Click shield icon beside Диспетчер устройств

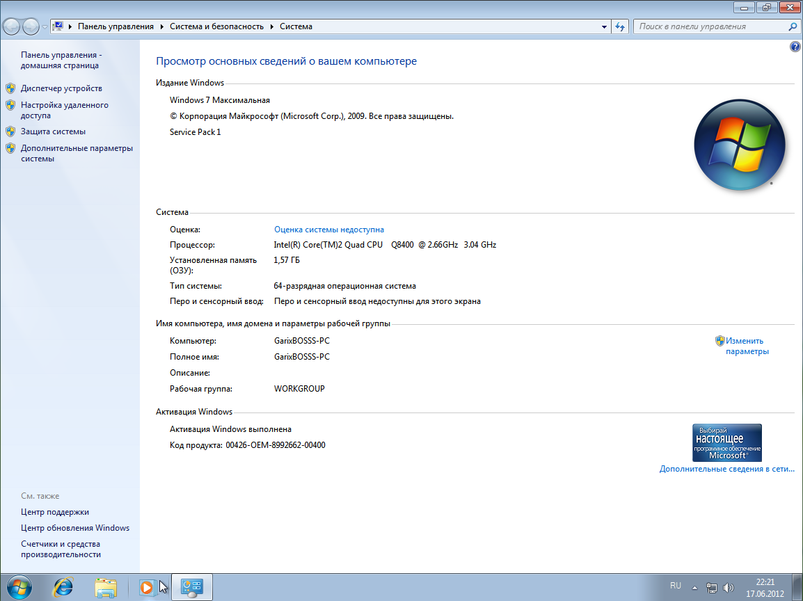(x=10, y=88)
